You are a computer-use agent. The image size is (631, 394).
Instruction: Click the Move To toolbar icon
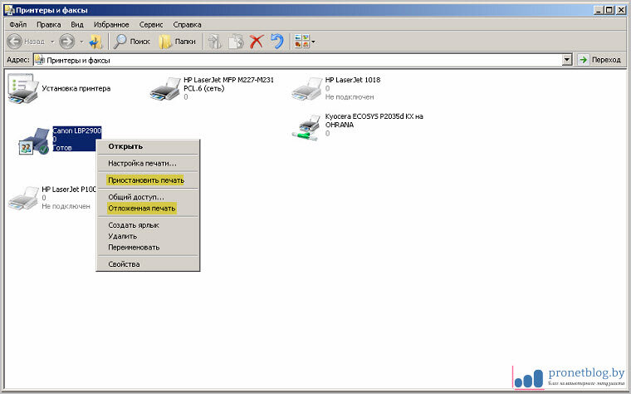(215, 41)
